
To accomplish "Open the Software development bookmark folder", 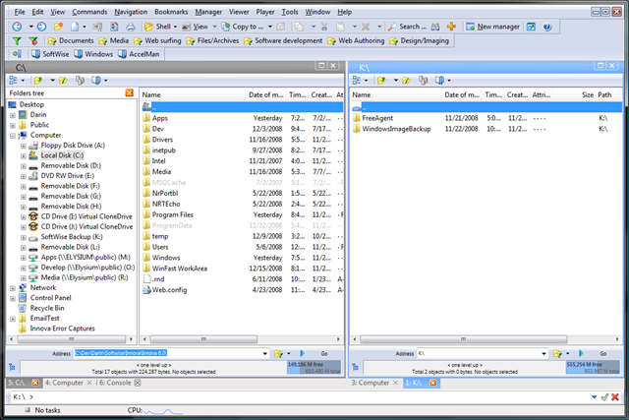I will (283, 40).
